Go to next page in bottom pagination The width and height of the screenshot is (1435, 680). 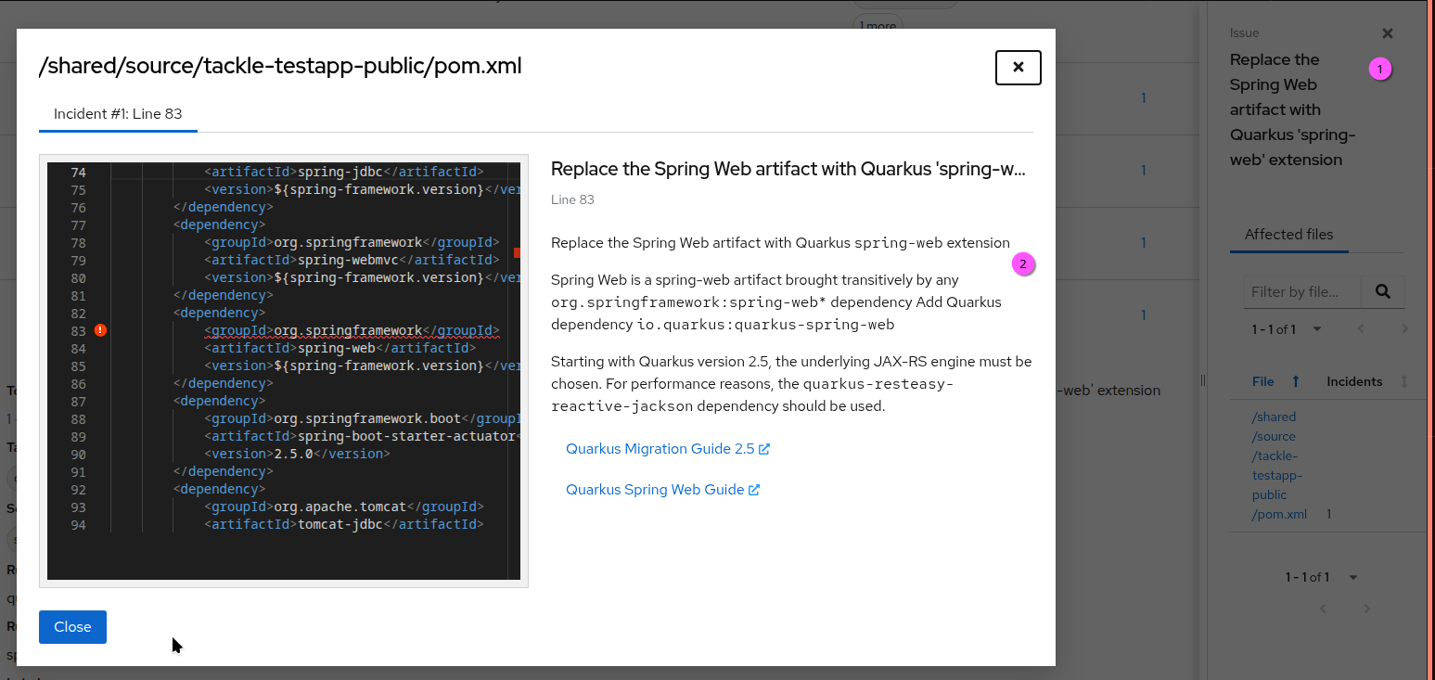1367,609
